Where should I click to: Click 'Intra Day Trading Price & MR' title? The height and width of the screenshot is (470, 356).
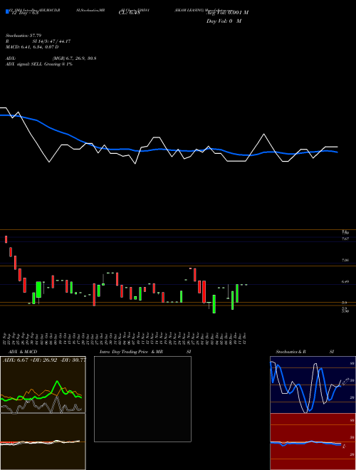[132, 352]
